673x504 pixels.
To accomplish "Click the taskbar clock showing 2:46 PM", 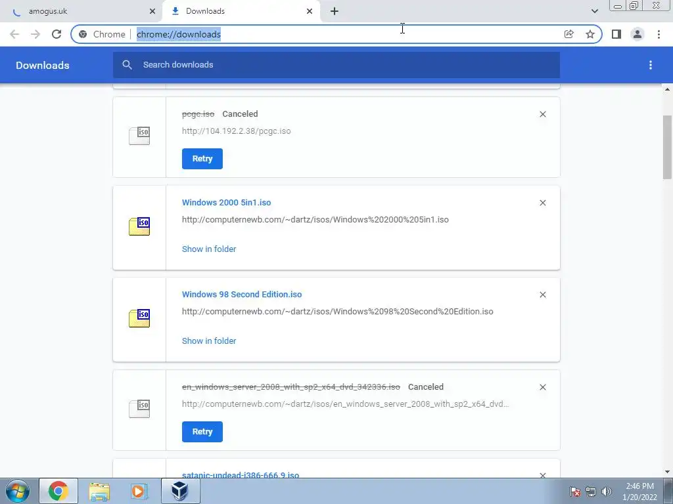I will (639, 492).
